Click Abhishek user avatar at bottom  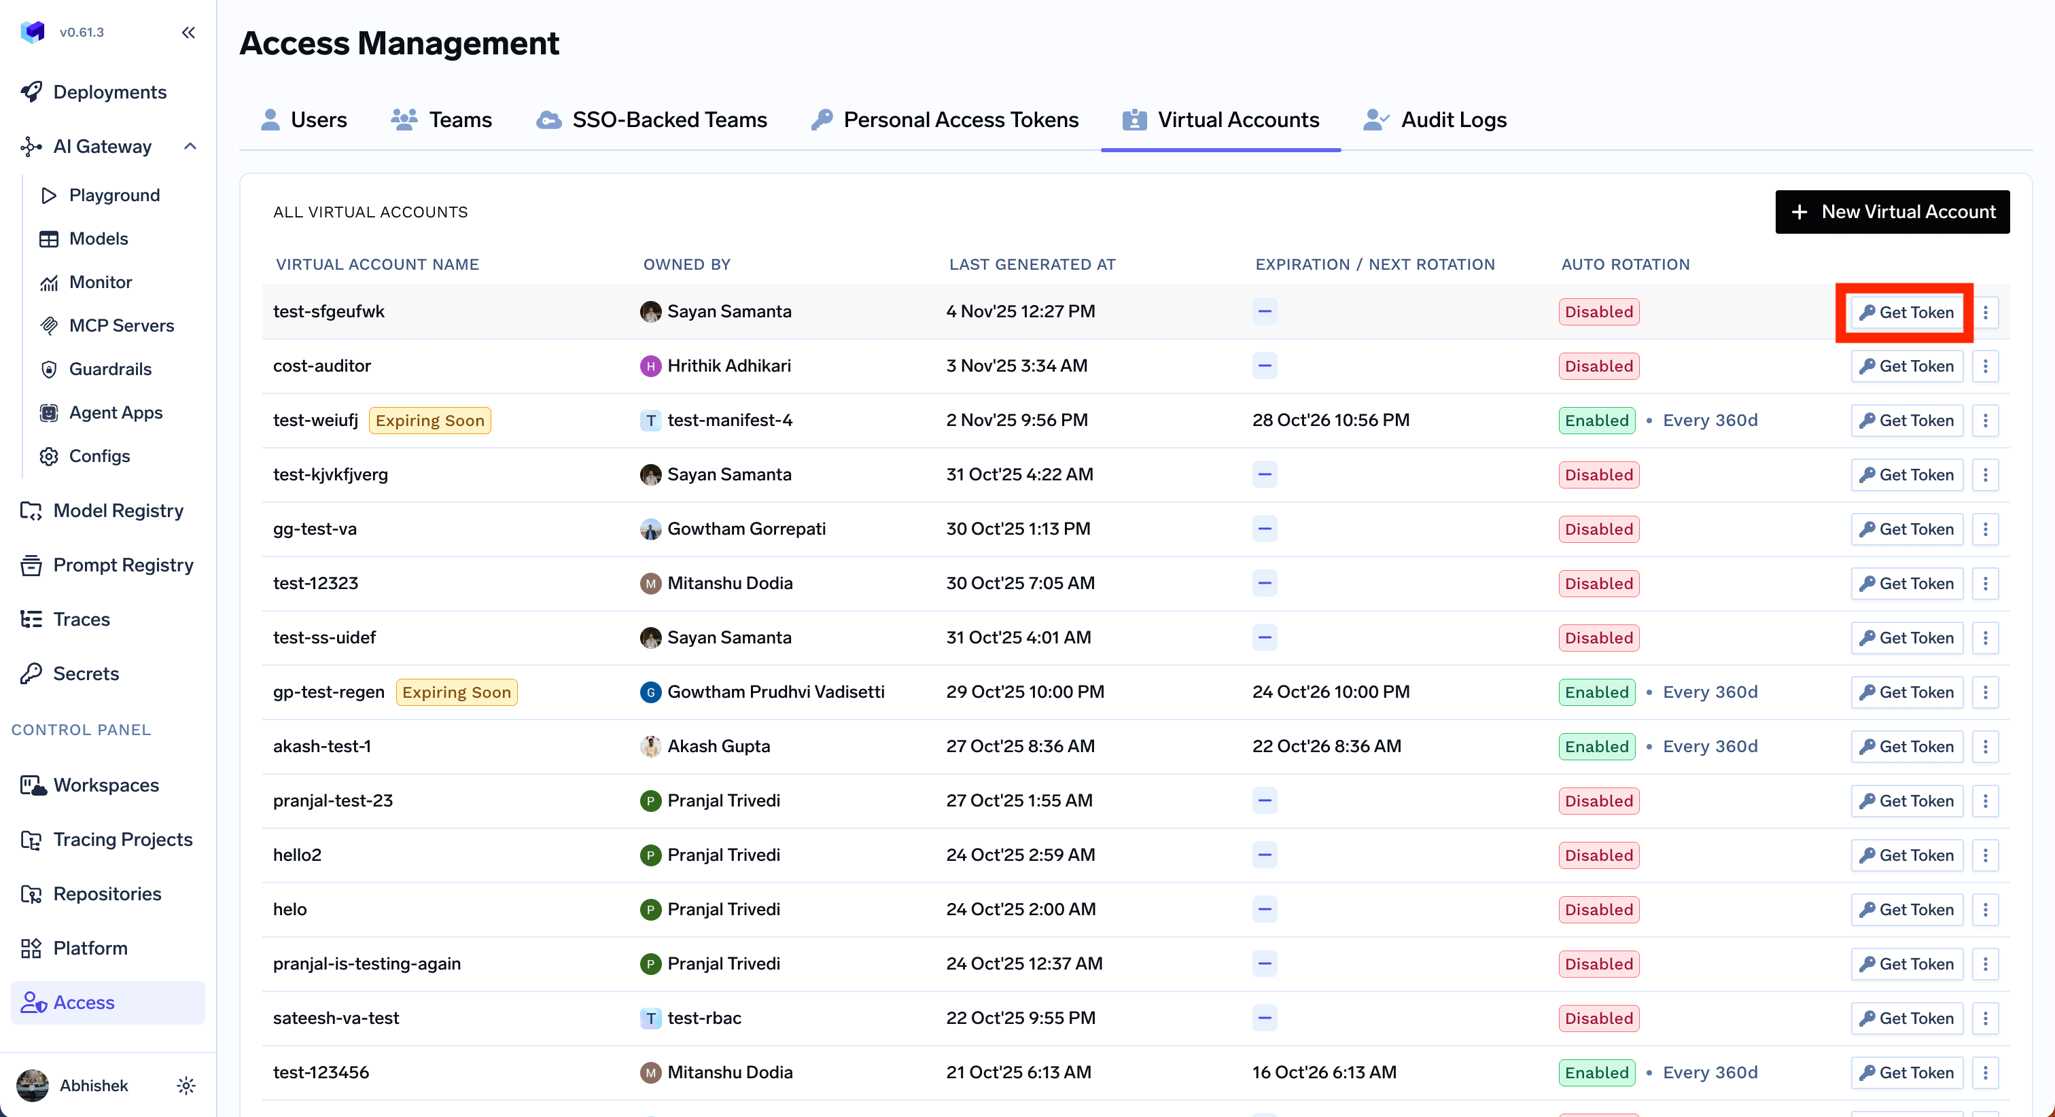click(x=33, y=1085)
